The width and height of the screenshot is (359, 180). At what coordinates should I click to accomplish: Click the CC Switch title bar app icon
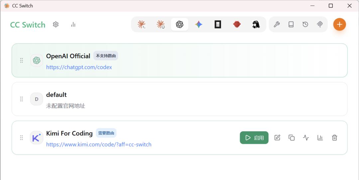pyautogui.click(x=7, y=6)
